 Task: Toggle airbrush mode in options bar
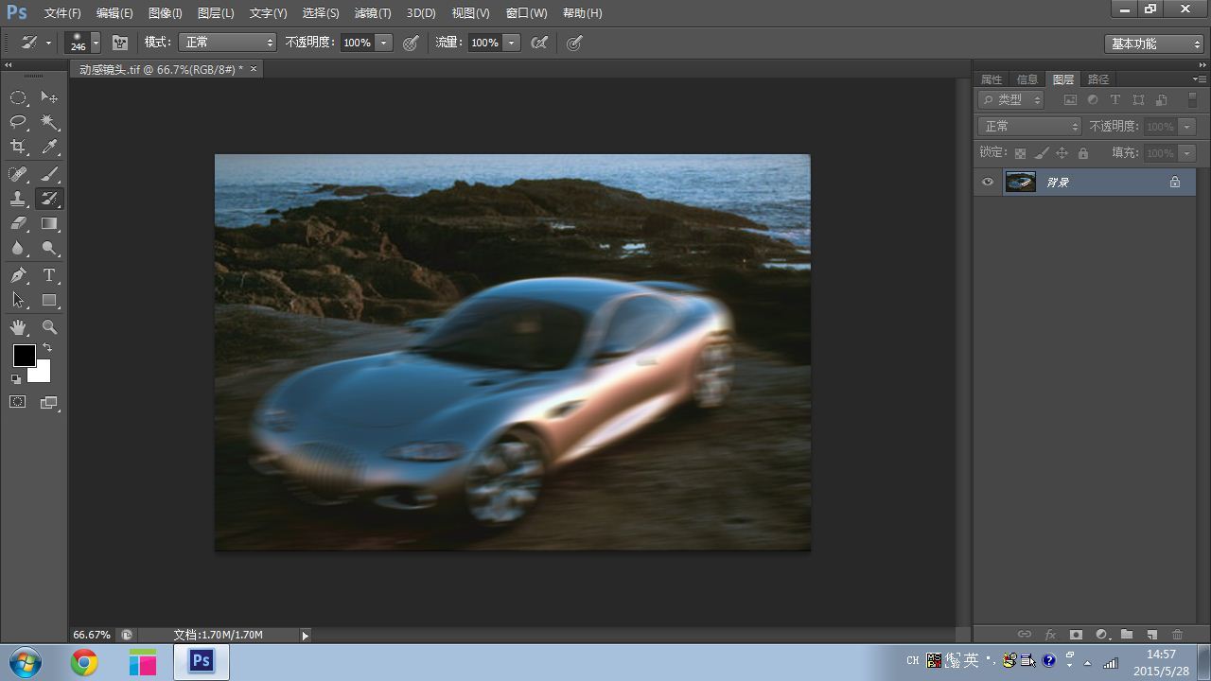(539, 43)
